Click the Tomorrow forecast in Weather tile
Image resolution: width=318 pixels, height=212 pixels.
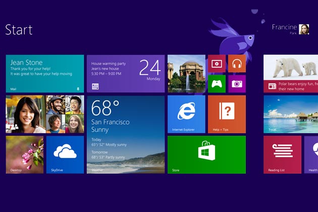[x=108, y=154]
